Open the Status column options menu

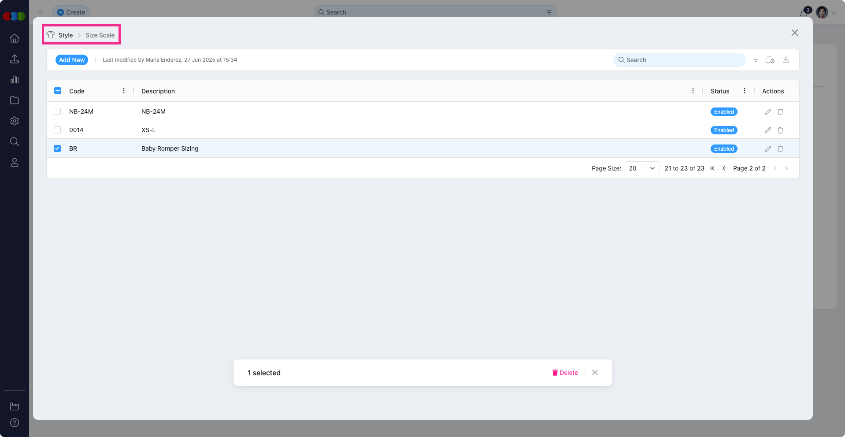[744, 91]
